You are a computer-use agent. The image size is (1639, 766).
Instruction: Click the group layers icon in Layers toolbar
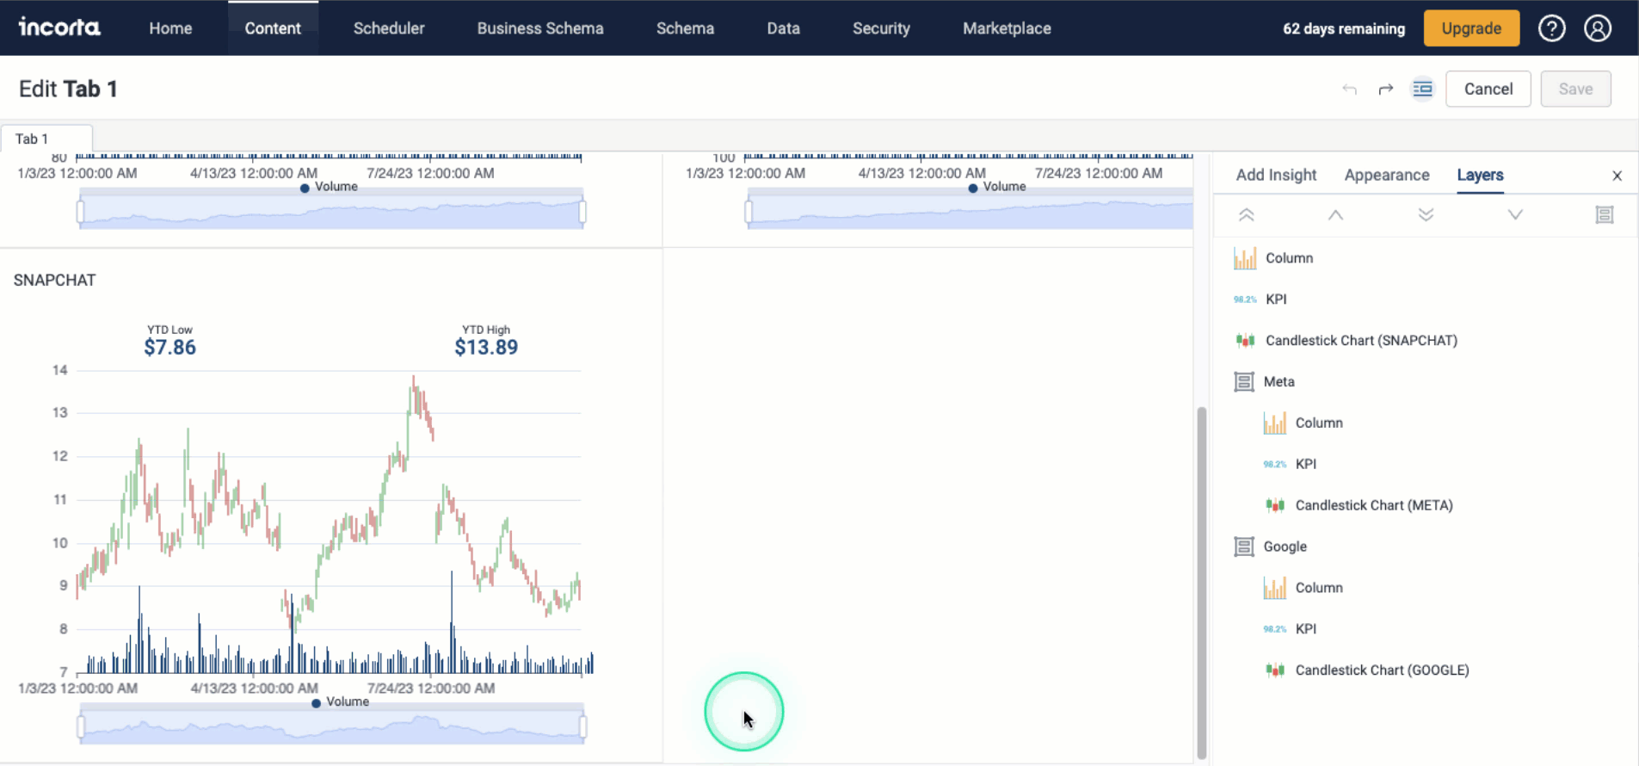(x=1605, y=215)
